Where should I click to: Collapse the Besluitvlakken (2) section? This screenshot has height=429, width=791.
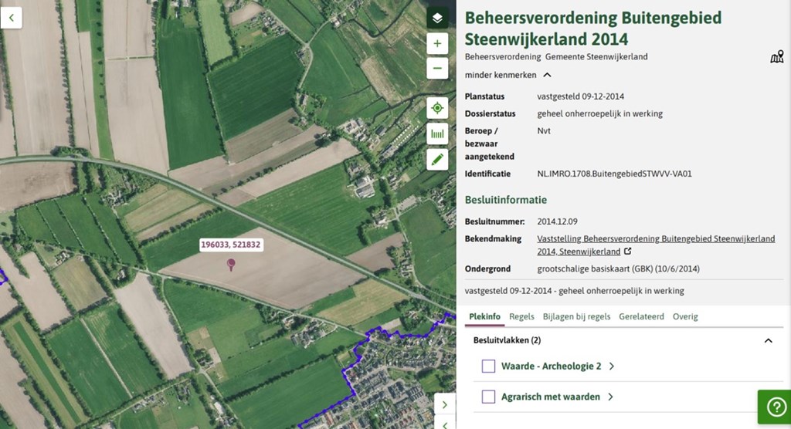tap(769, 341)
